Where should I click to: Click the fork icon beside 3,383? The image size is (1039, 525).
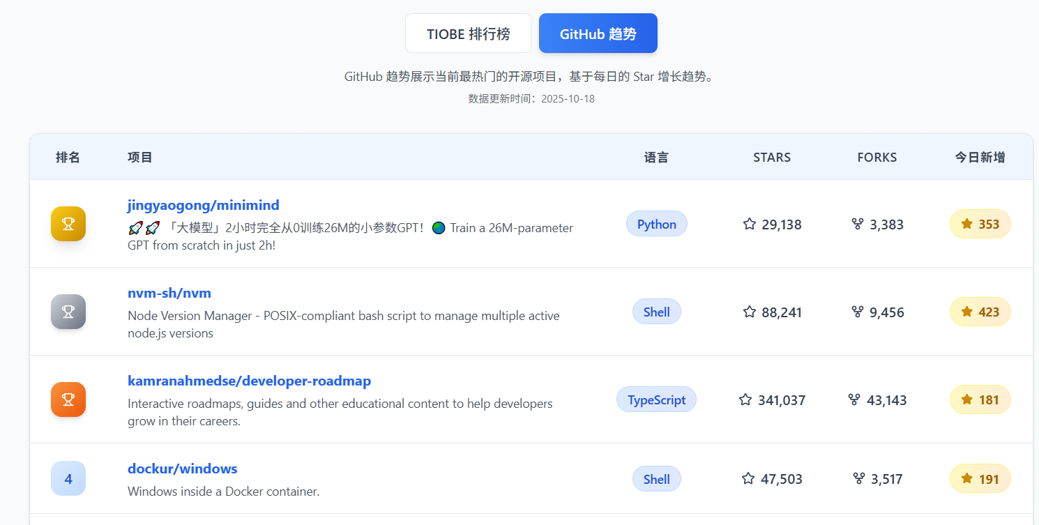[x=858, y=224]
